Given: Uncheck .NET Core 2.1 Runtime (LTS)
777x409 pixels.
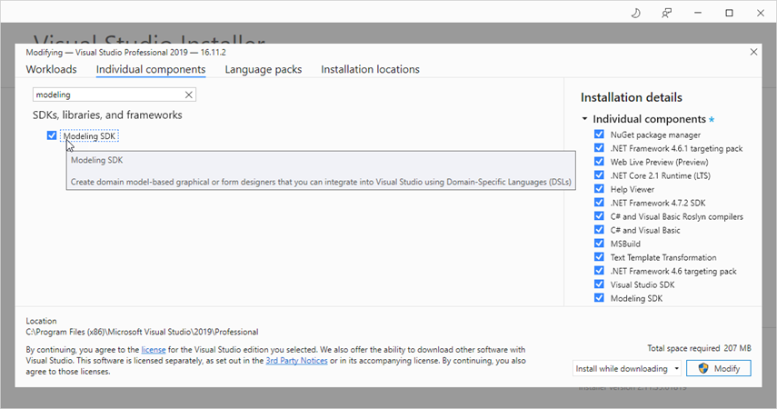Looking at the screenshot, I should (599, 175).
